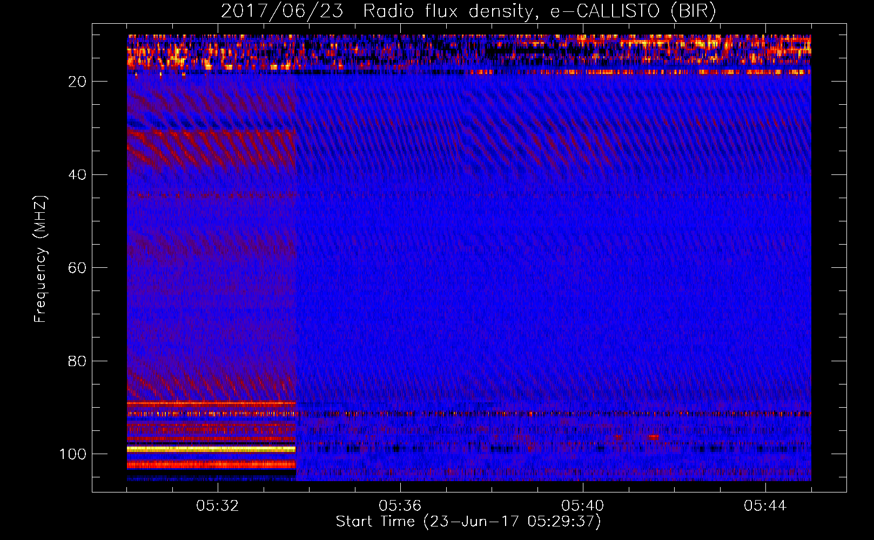Click the "Start Time (23-Jun-17 05:29:37)" label
Image resolution: width=874 pixels, height=540 pixels.
(x=468, y=522)
